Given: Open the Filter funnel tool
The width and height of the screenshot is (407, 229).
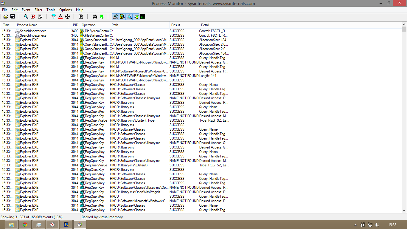Looking at the screenshot, I should 54,17.
